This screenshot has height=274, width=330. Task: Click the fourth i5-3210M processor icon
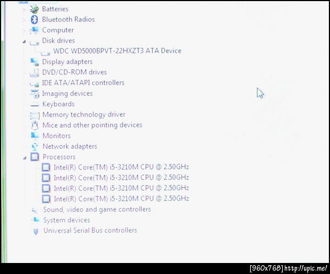tap(46, 199)
